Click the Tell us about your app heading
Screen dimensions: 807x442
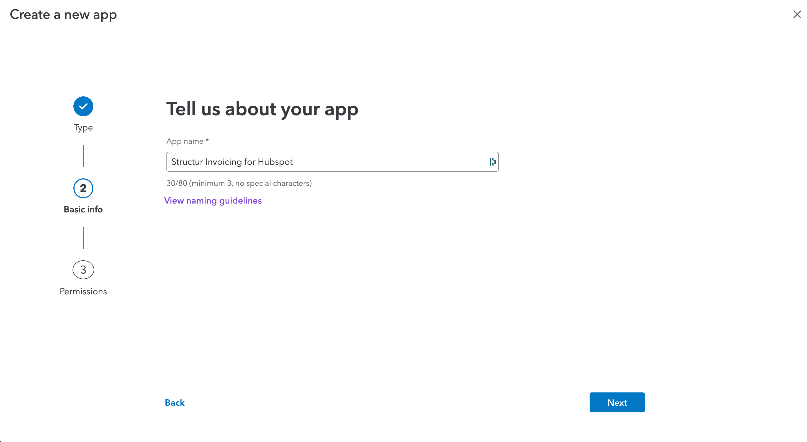(x=262, y=109)
